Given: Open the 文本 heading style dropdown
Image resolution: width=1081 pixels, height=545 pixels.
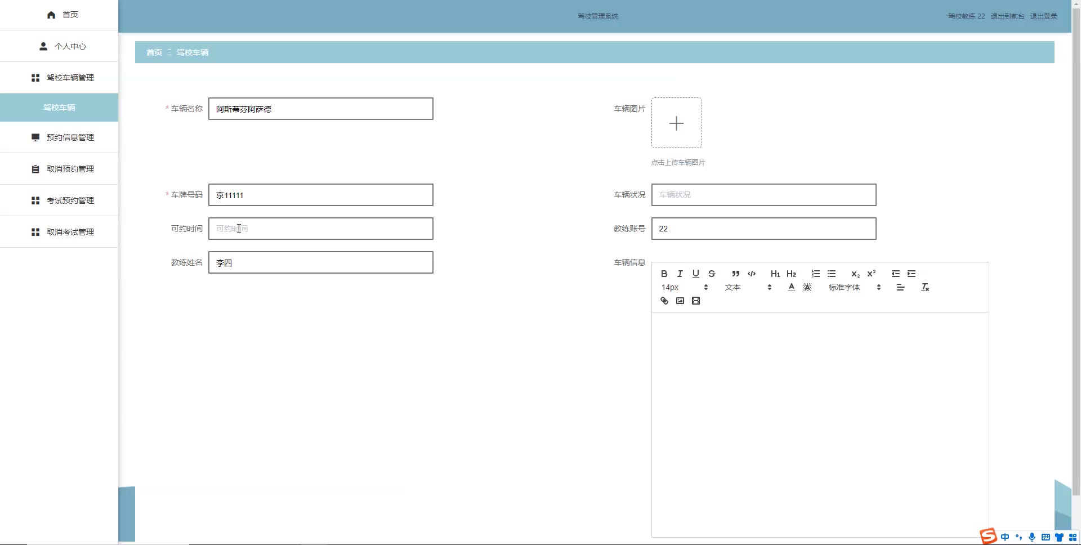Looking at the screenshot, I should (748, 287).
